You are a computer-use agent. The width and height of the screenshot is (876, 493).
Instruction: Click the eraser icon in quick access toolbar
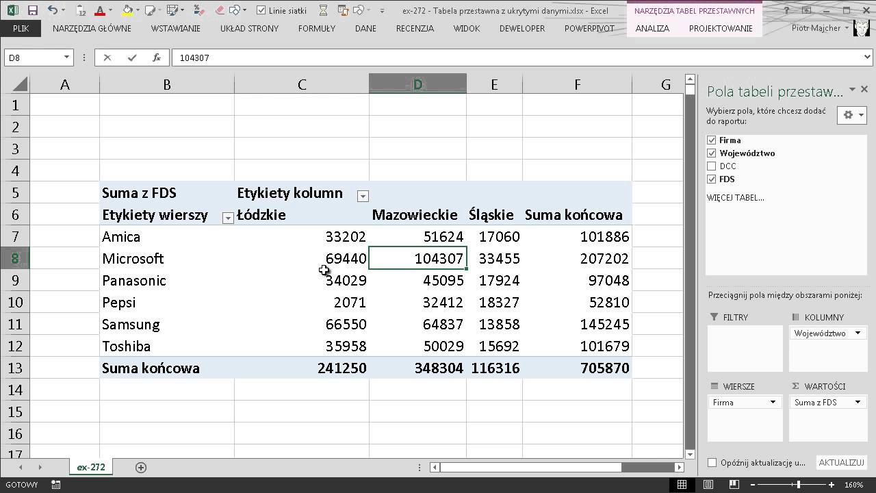(219, 11)
